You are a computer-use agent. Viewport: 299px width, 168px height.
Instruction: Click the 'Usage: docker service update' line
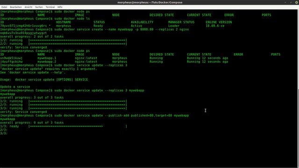pos(44,80)
